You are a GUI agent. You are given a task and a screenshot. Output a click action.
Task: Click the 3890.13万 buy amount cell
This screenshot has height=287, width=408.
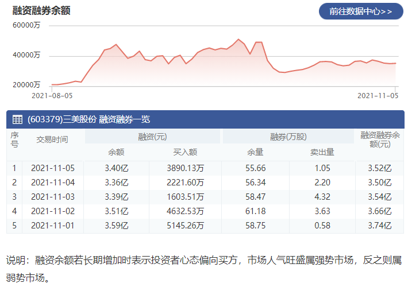[x=185, y=168]
